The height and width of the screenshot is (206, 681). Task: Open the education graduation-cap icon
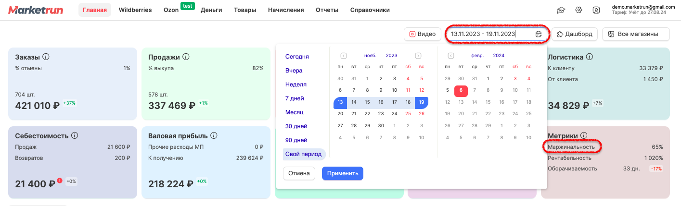(561, 10)
